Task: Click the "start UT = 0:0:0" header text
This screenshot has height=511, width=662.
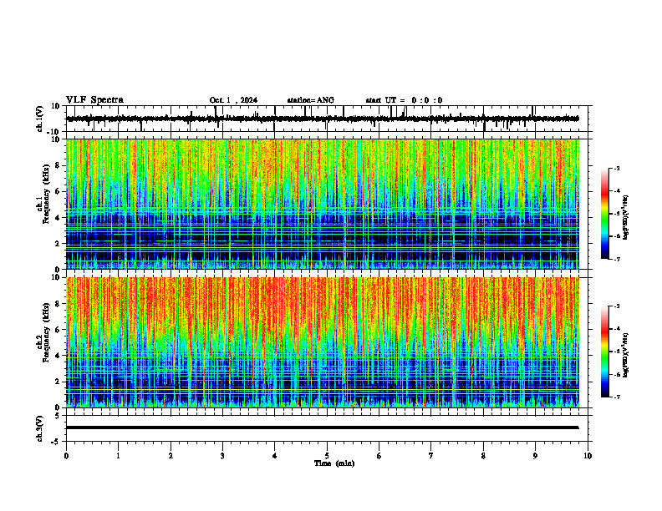Action: [404, 100]
